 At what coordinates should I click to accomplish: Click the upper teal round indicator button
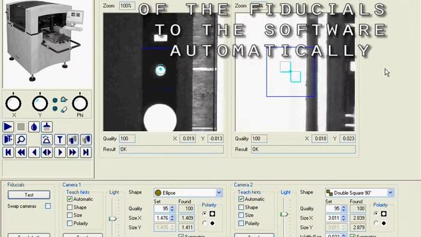pyautogui.click(x=55, y=100)
